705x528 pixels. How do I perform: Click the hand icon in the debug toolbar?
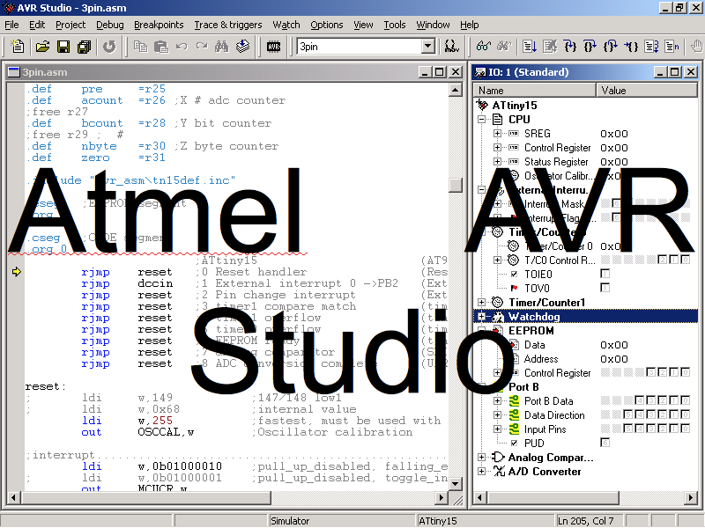tap(694, 46)
